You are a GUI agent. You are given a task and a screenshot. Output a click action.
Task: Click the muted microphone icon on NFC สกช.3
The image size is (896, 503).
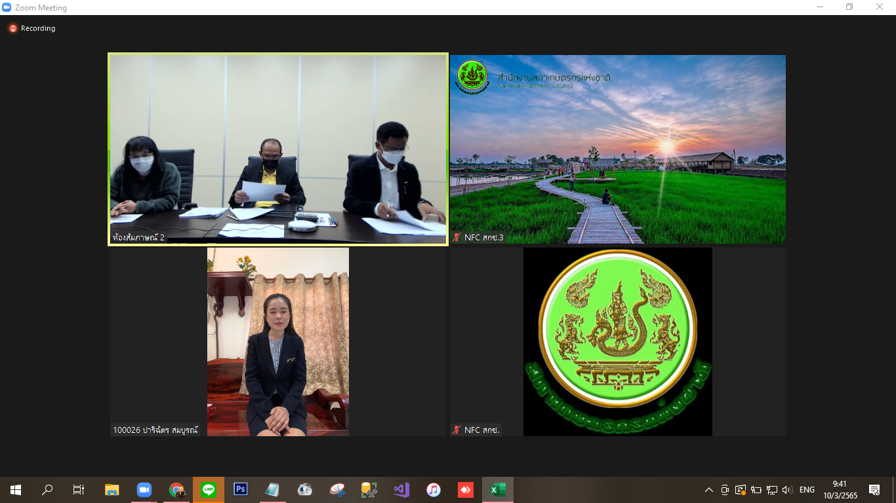457,238
